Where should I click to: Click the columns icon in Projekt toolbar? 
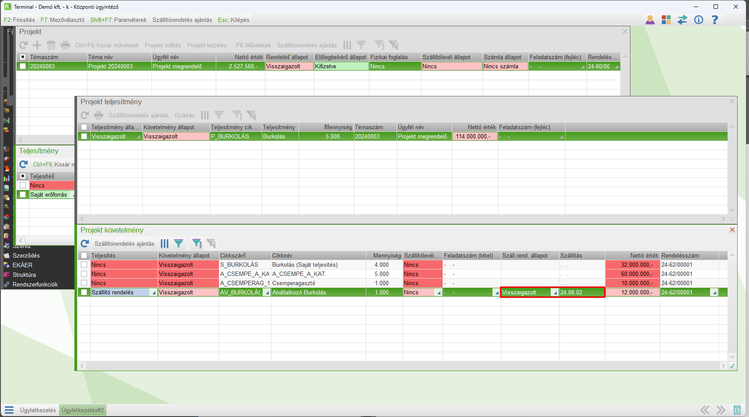click(347, 45)
